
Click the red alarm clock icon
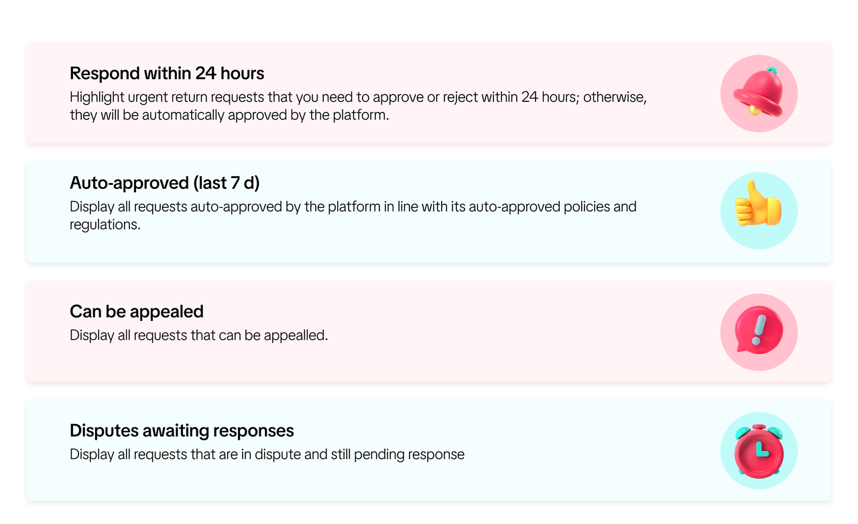(759, 450)
